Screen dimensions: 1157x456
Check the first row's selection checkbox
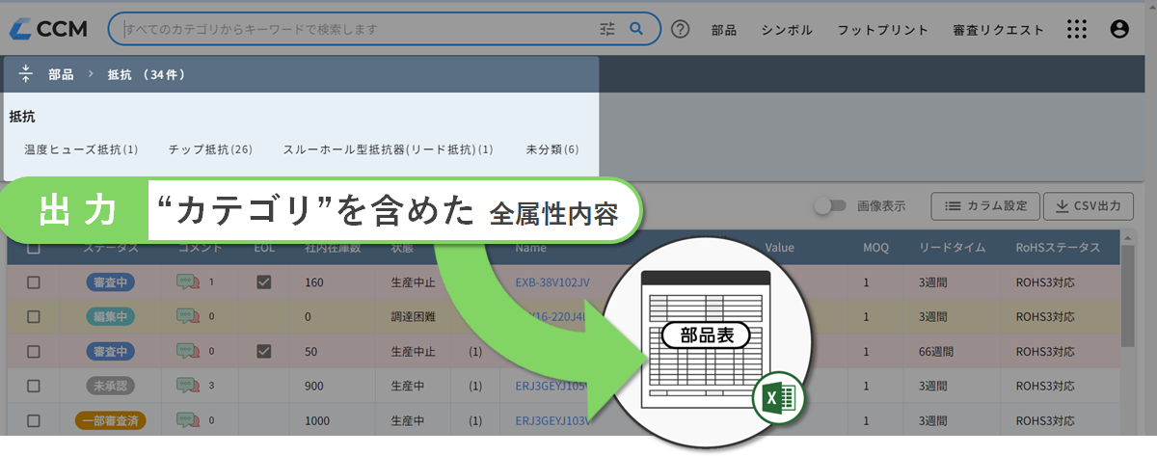pos(34,282)
